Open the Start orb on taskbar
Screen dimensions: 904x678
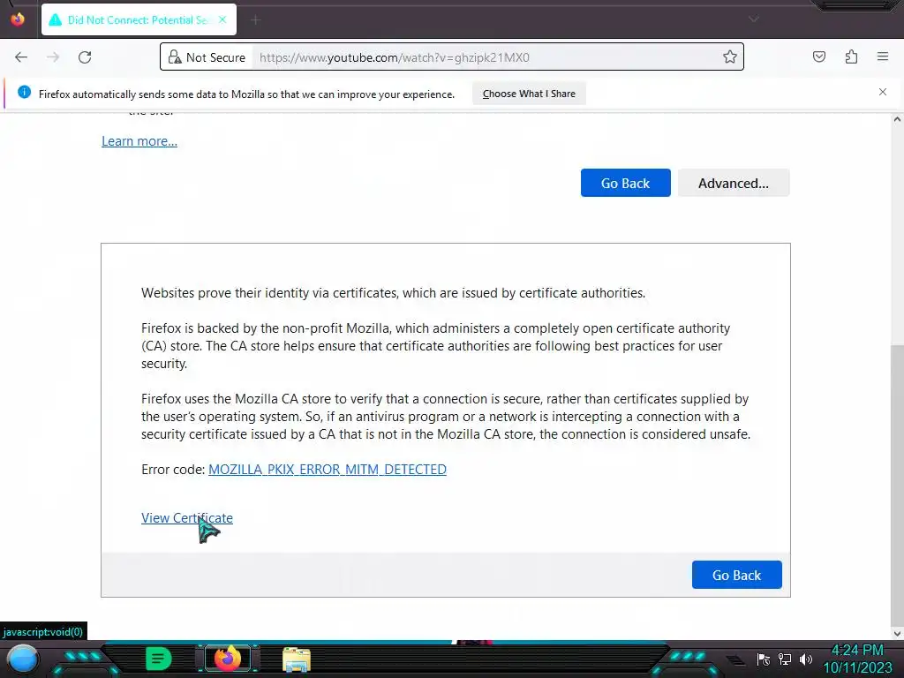tap(23, 659)
